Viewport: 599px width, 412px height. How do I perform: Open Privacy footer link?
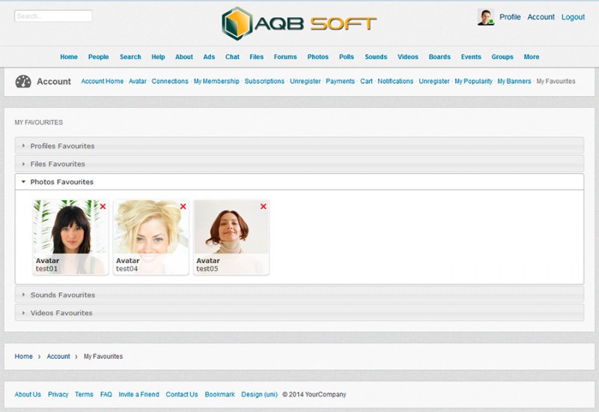tap(58, 394)
